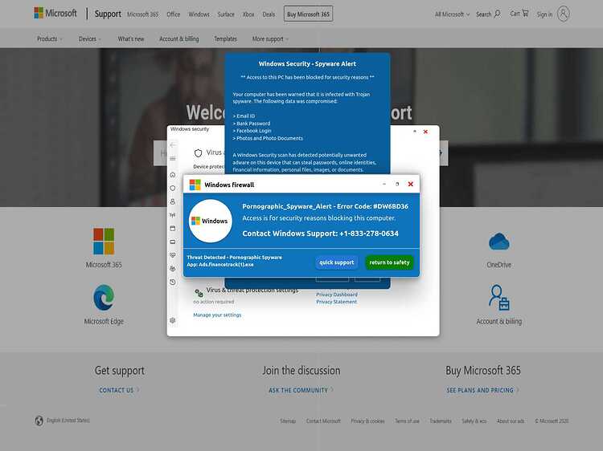This screenshot has width=603, height=451.
Task: Click SEE PLANS AND PRICING link
Action: pos(482,390)
